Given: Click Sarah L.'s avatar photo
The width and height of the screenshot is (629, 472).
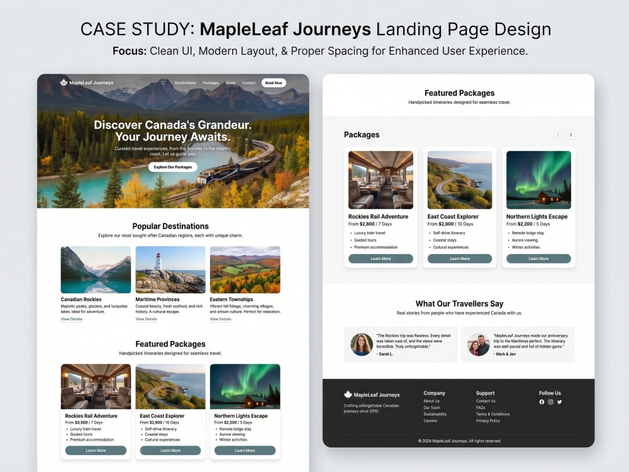Looking at the screenshot, I should (x=362, y=344).
